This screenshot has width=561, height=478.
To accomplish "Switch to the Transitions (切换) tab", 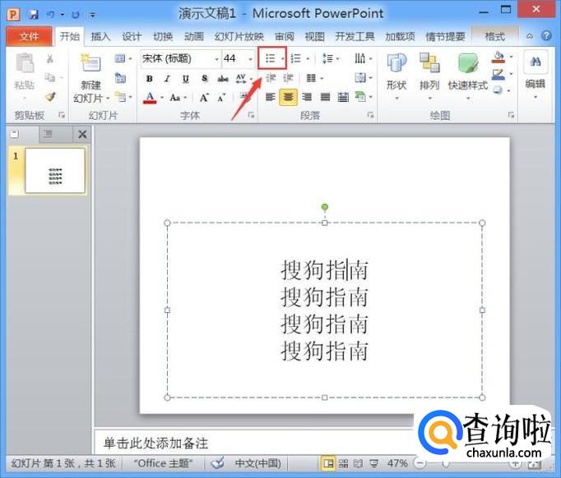I will click(163, 36).
